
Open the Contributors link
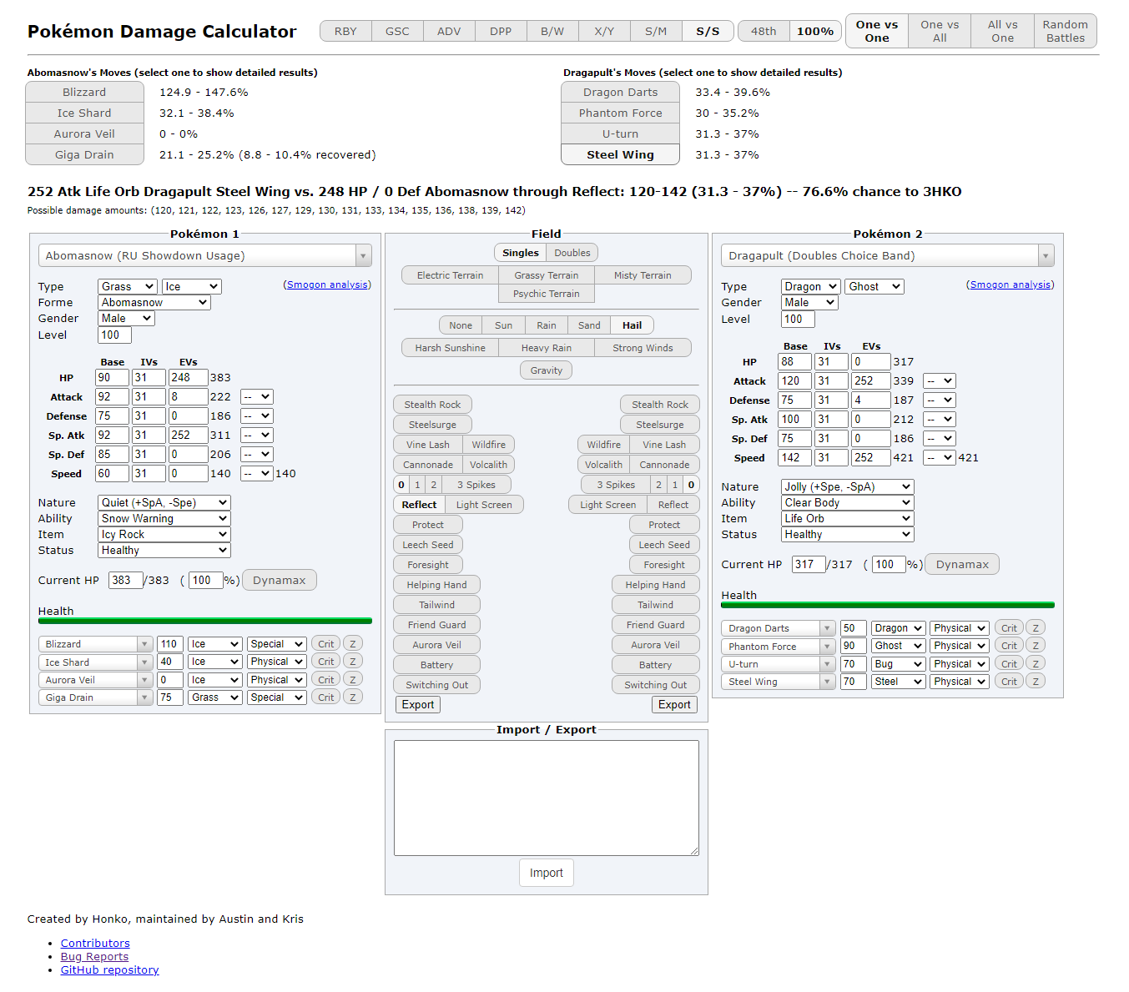tap(95, 944)
